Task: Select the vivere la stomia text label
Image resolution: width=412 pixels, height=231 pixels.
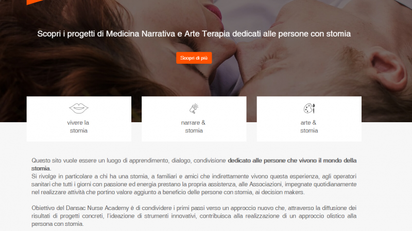Action: (78, 126)
